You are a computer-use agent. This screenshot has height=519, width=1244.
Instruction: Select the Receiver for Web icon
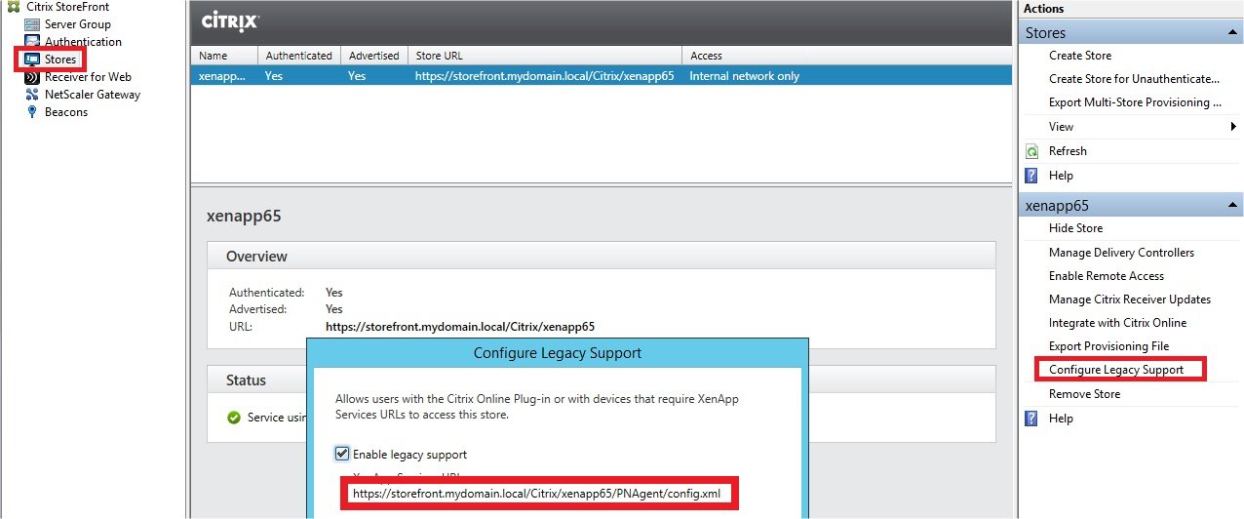[32, 77]
